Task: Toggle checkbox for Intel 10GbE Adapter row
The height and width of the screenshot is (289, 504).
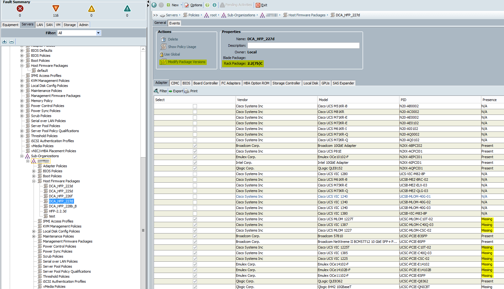Action: click(195, 163)
